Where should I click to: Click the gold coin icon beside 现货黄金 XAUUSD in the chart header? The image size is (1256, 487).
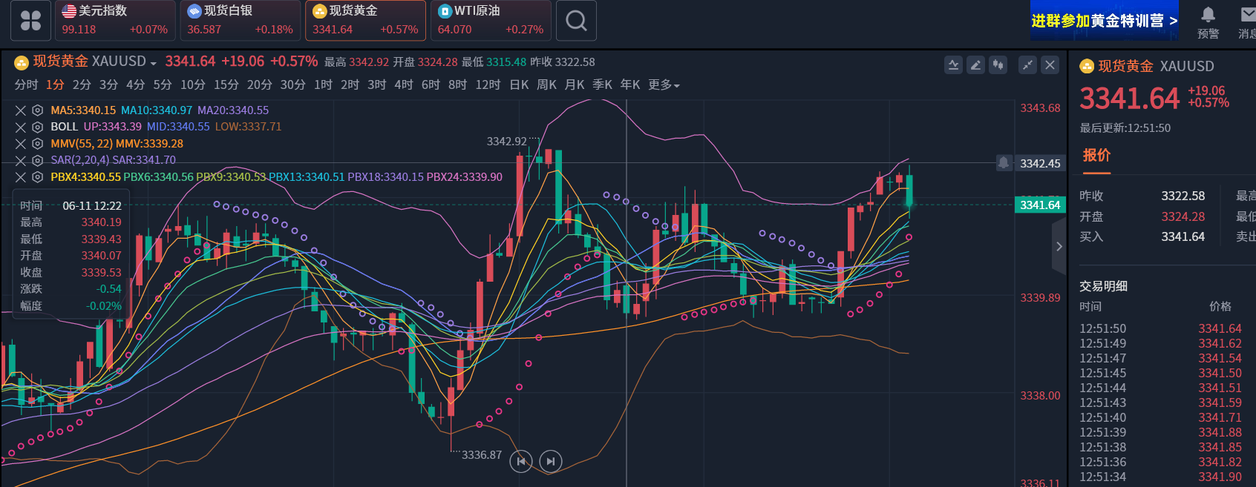tap(22, 62)
